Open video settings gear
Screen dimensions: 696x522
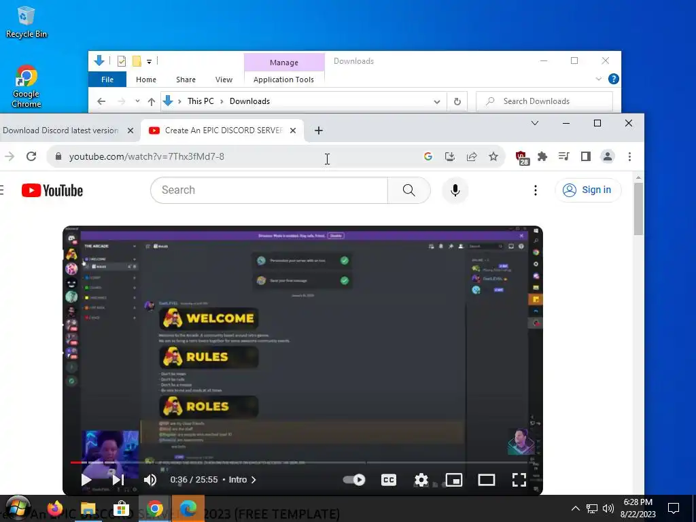click(421, 480)
